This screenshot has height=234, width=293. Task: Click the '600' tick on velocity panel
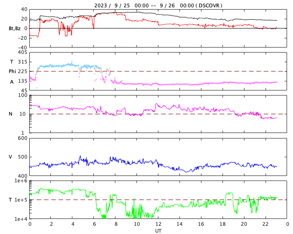pos(22,138)
